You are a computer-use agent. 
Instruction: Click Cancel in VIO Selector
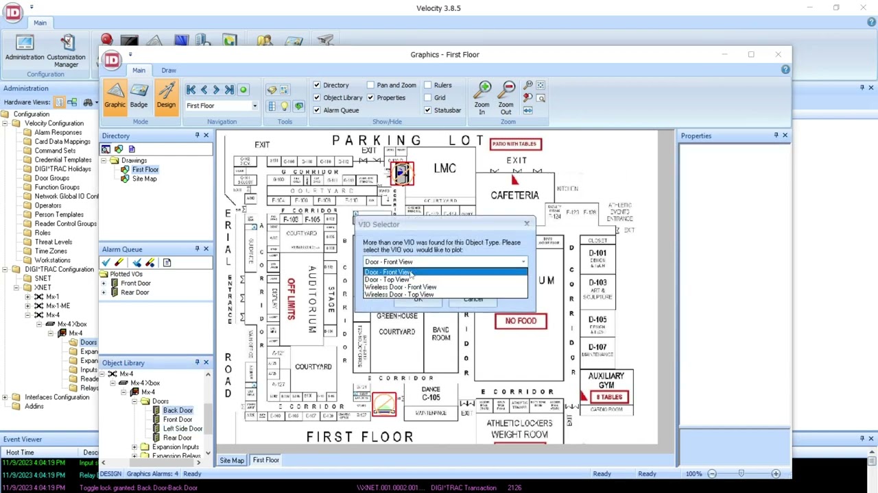coord(473,300)
